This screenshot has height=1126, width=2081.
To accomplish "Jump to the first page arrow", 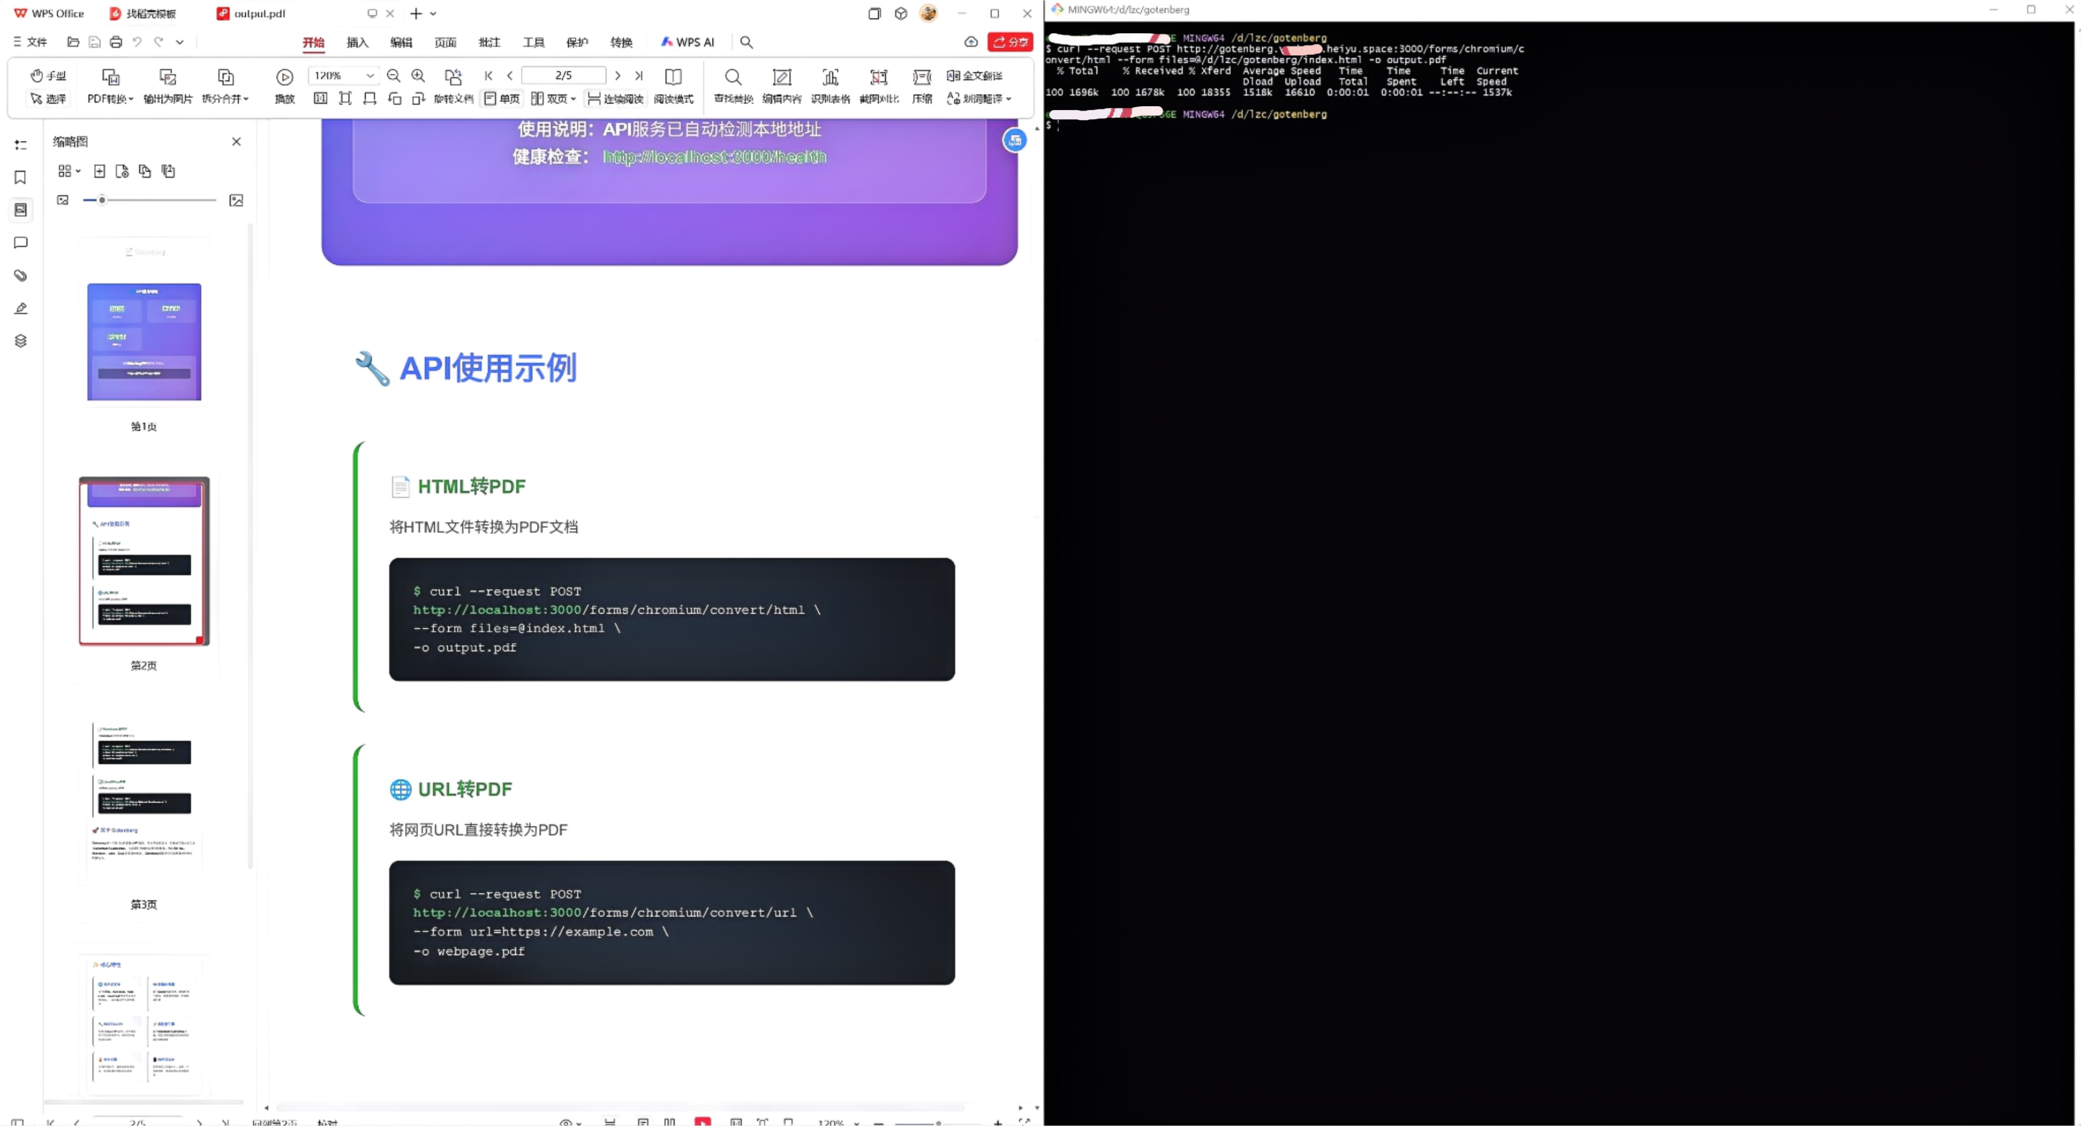I will (x=489, y=76).
